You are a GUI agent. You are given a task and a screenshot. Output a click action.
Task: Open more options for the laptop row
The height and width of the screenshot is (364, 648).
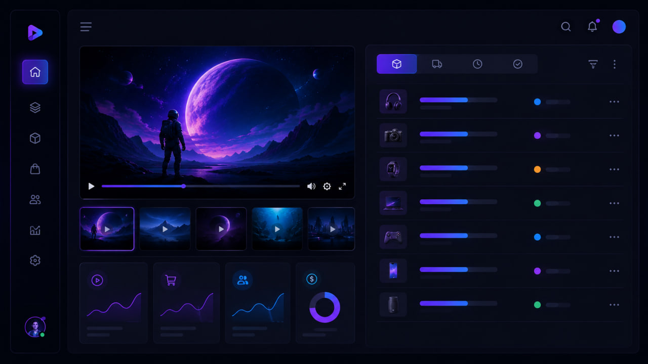pyautogui.click(x=614, y=203)
